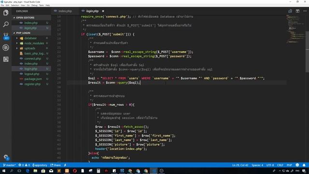
Task: Expand the uploads folder
Action: [x=31, y=48]
